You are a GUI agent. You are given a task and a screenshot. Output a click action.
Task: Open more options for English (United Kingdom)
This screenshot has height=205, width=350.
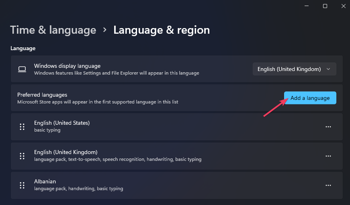pyautogui.click(x=328, y=156)
